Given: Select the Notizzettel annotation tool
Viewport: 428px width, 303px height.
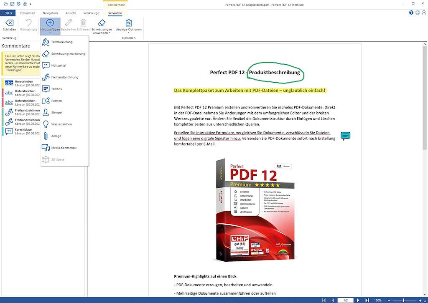Looking at the screenshot, I should pyautogui.click(x=60, y=65).
